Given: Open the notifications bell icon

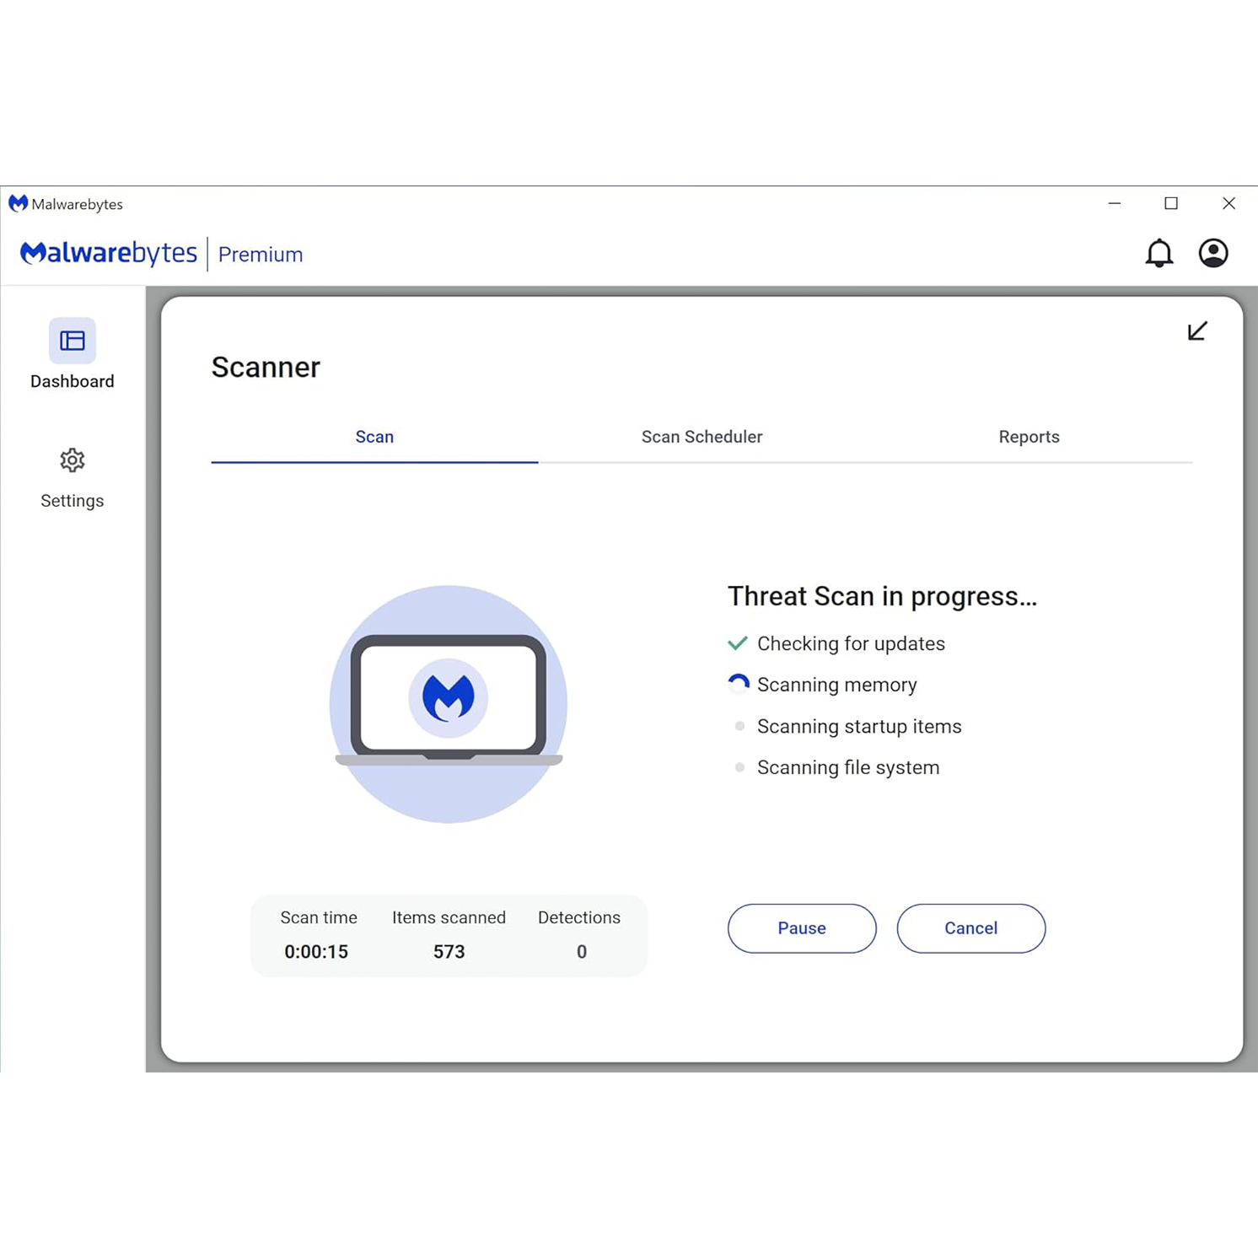Looking at the screenshot, I should [x=1159, y=252].
